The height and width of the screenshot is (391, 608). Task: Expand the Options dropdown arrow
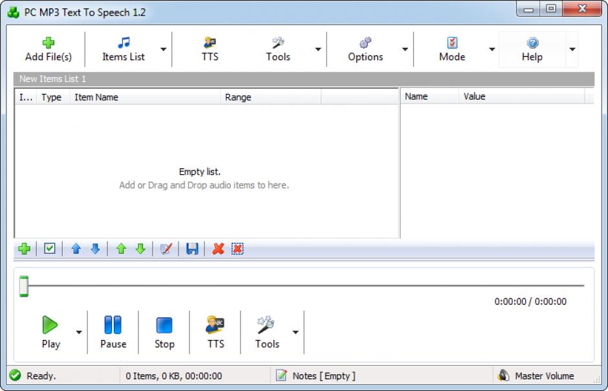click(405, 49)
